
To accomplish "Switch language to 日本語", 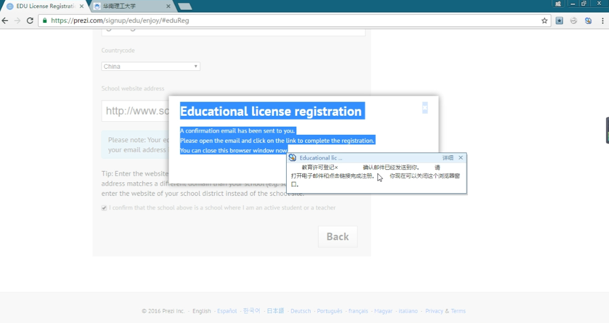I will pyautogui.click(x=275, y=311).
